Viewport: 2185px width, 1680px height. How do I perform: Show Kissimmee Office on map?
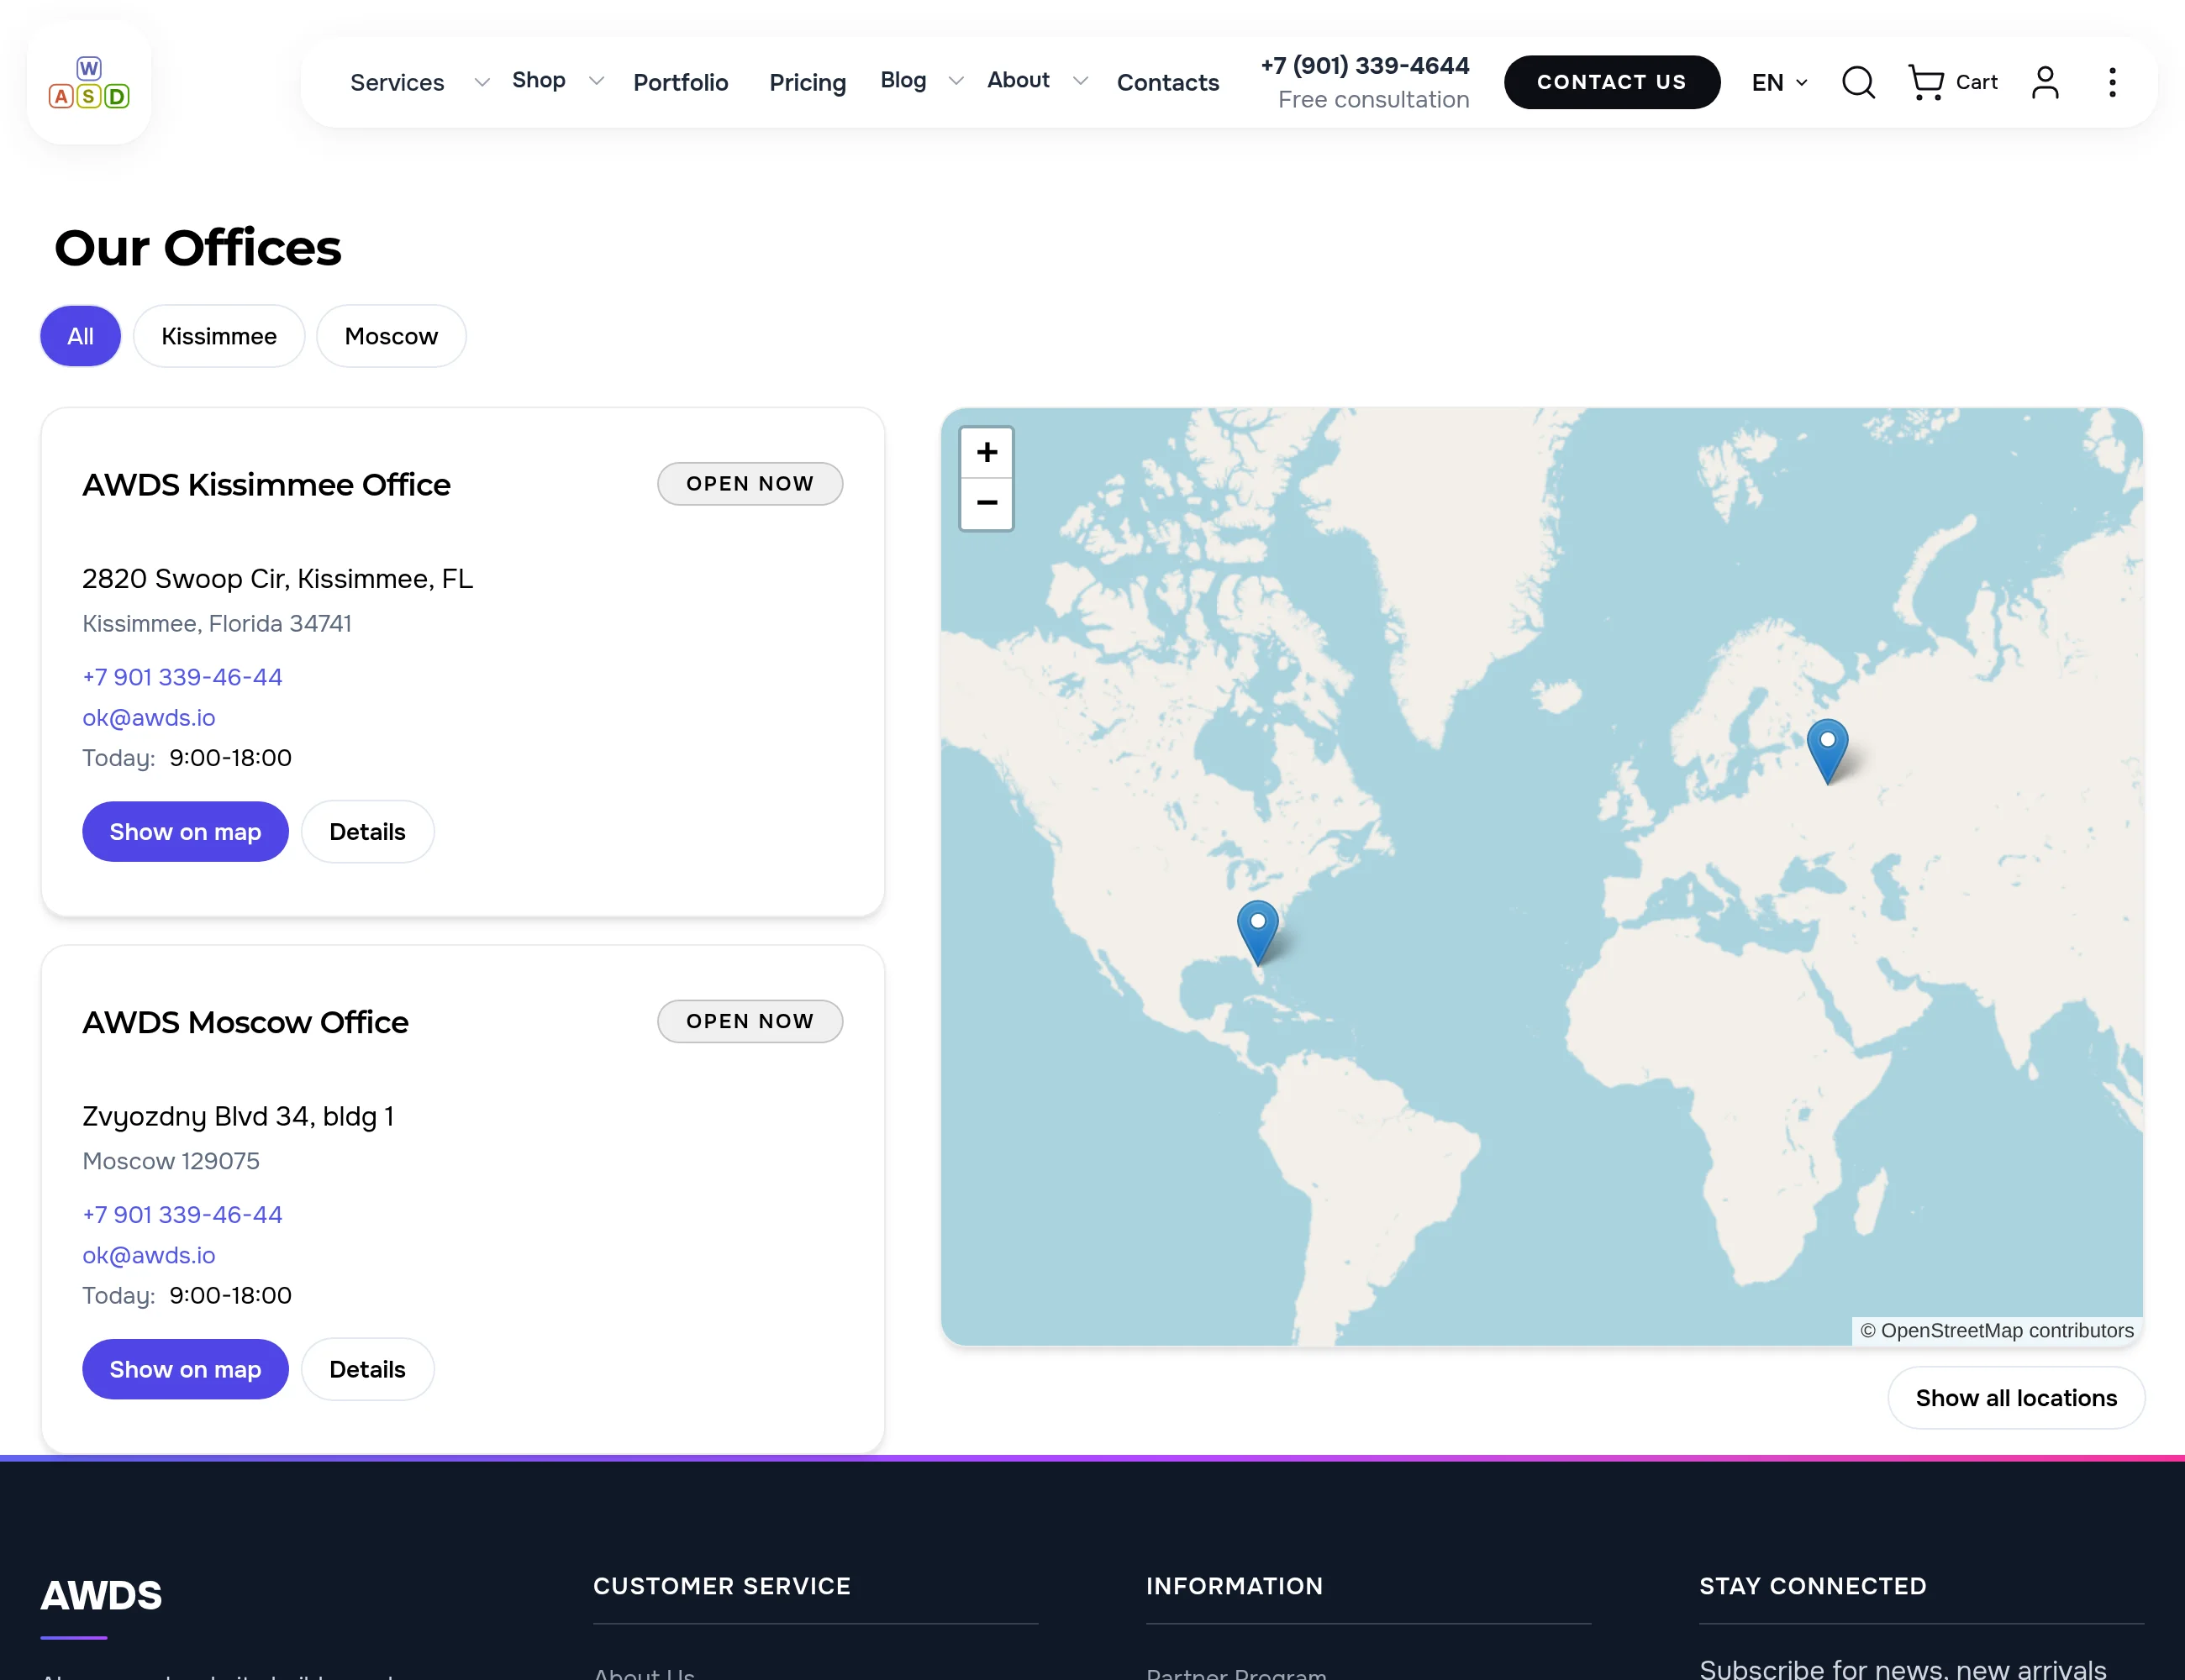185,832
